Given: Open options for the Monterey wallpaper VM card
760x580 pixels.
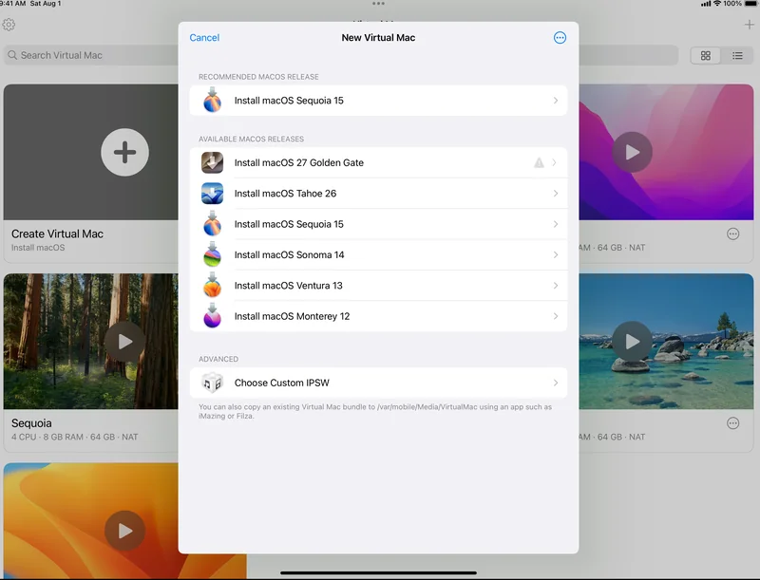Looking at the screenshot, I should click(732, 234).
